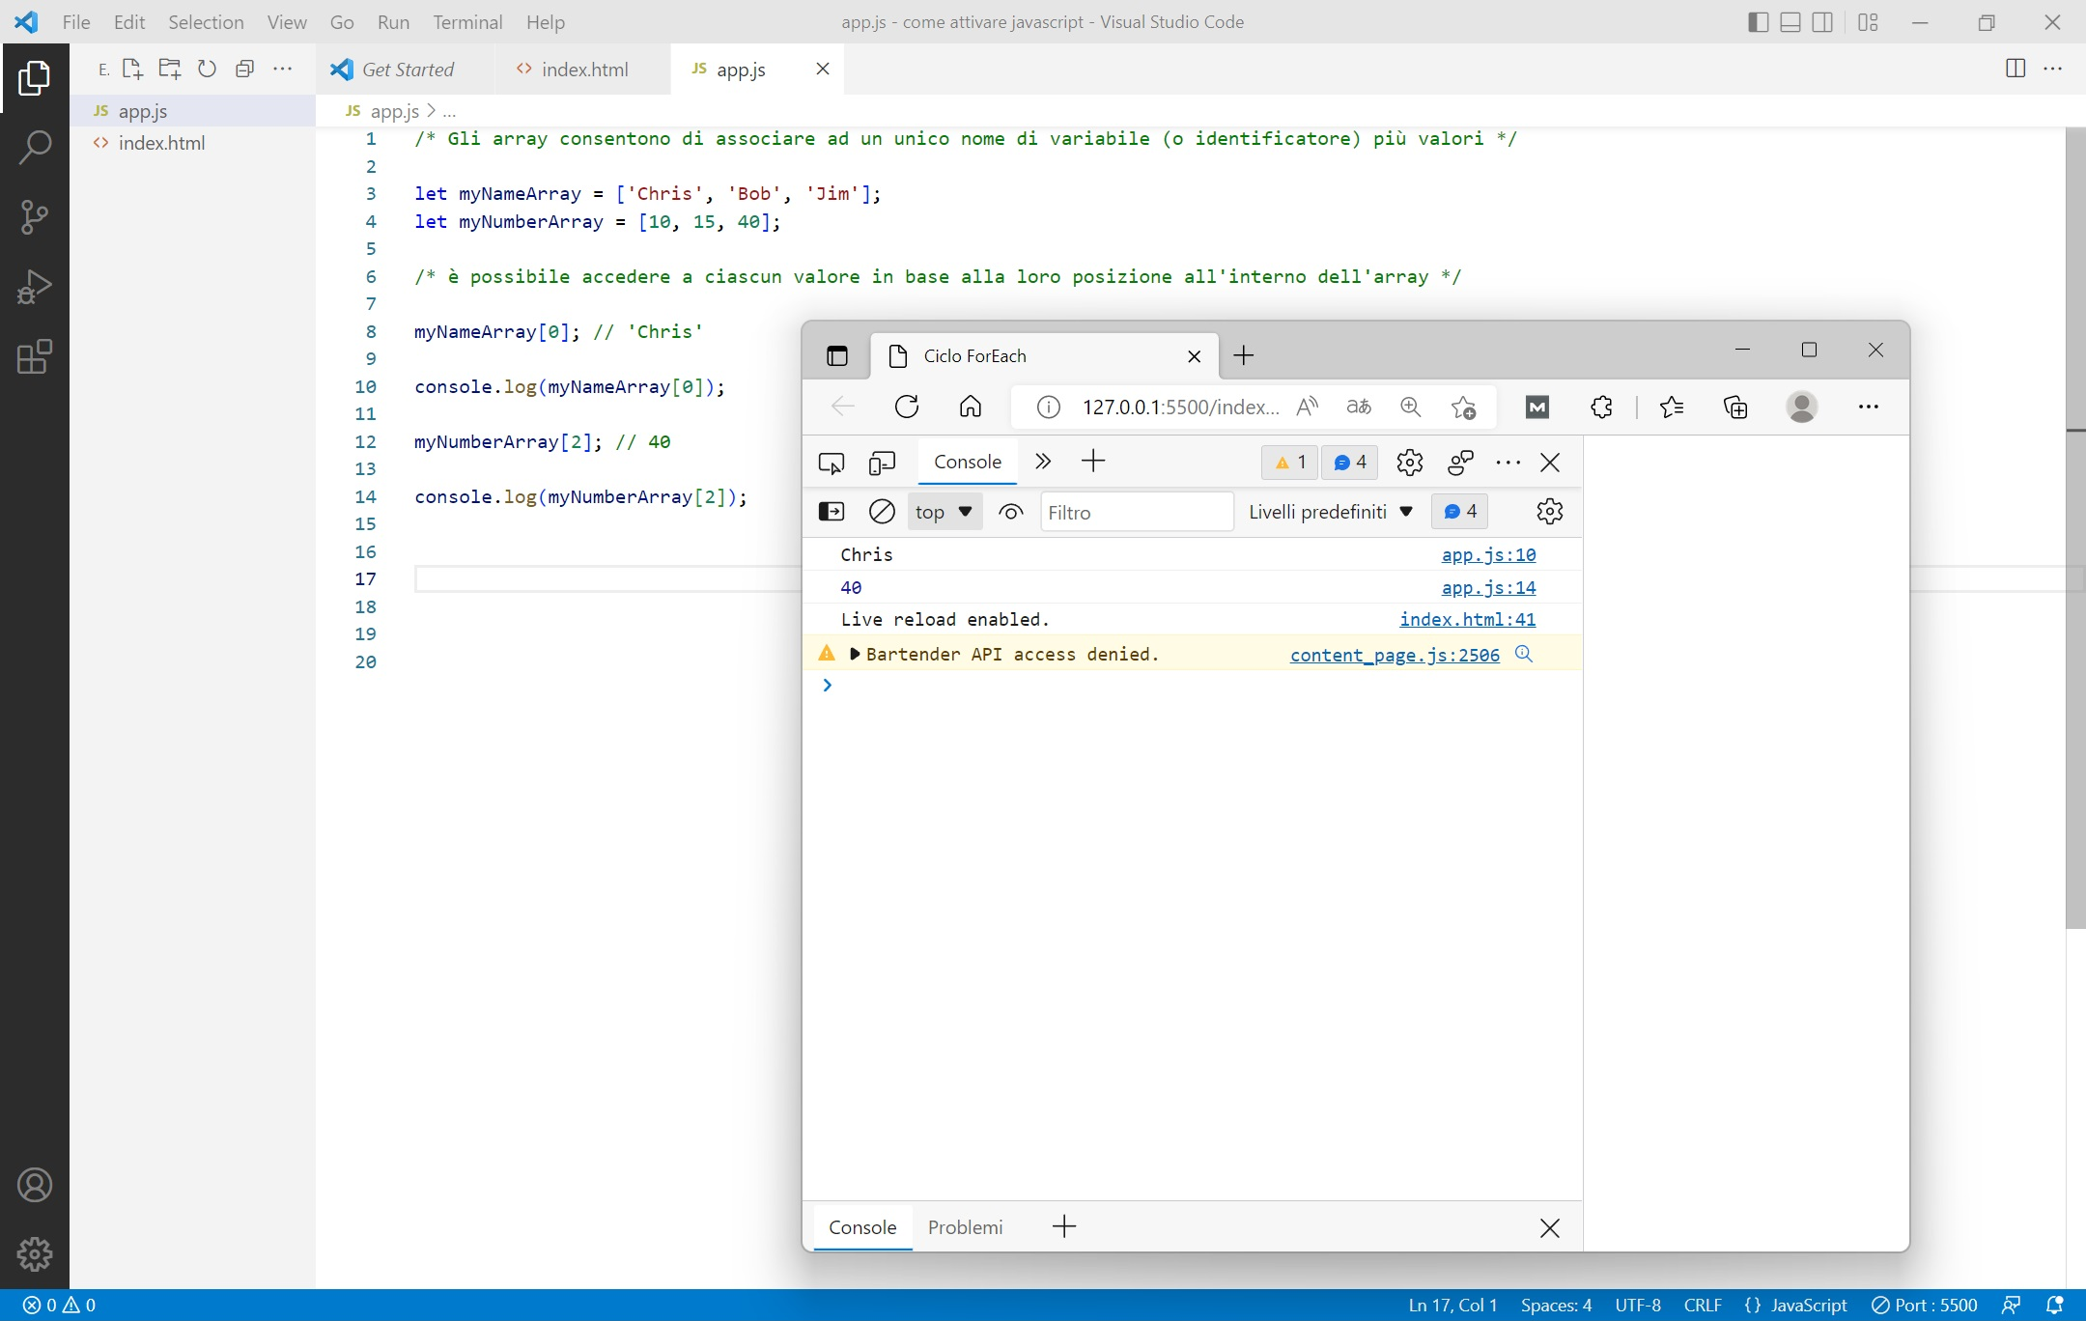
Task: Clear the DevTools console output
Action: click(880, 512)
